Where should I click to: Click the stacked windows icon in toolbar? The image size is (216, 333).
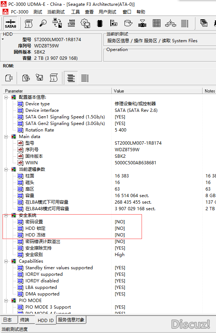(204, 23)
